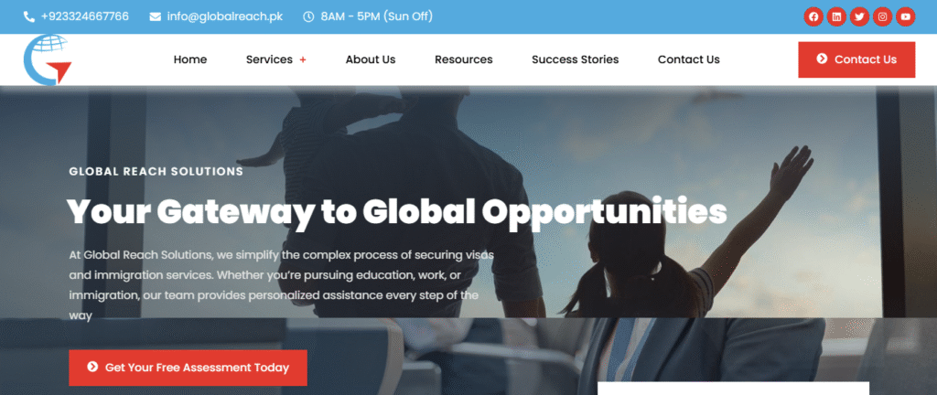The height and width of the screenshot is (395, 937).
Task: Click the Global Reach globe logo
Action: pos(48,59)
